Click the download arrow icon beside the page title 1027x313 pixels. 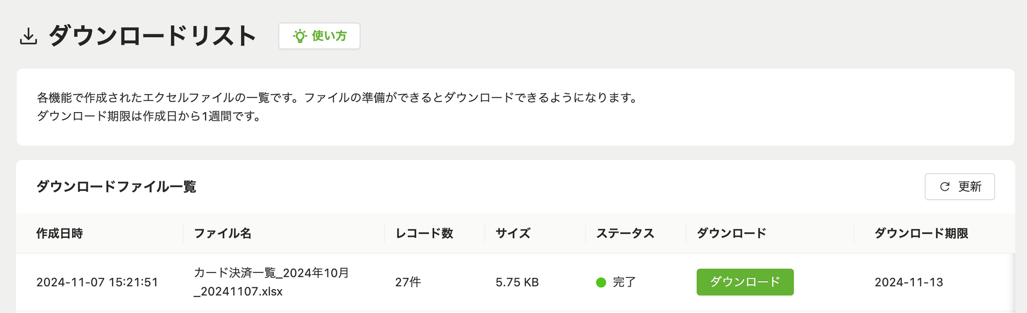tap(29, 36)
